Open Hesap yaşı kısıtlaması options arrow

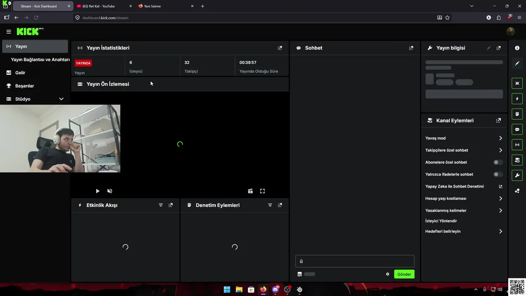pos(501,199)
